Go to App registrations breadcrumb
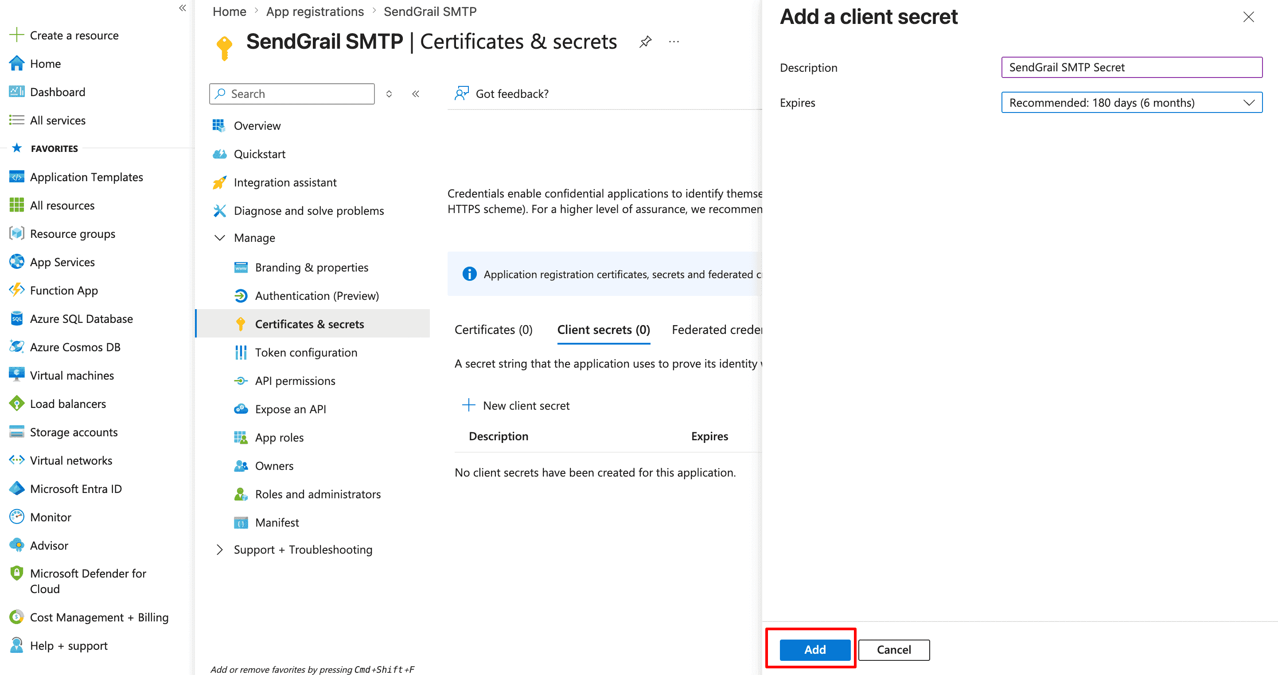The image size is (1278, 675). pyautogui.click(x=315, y=12)
